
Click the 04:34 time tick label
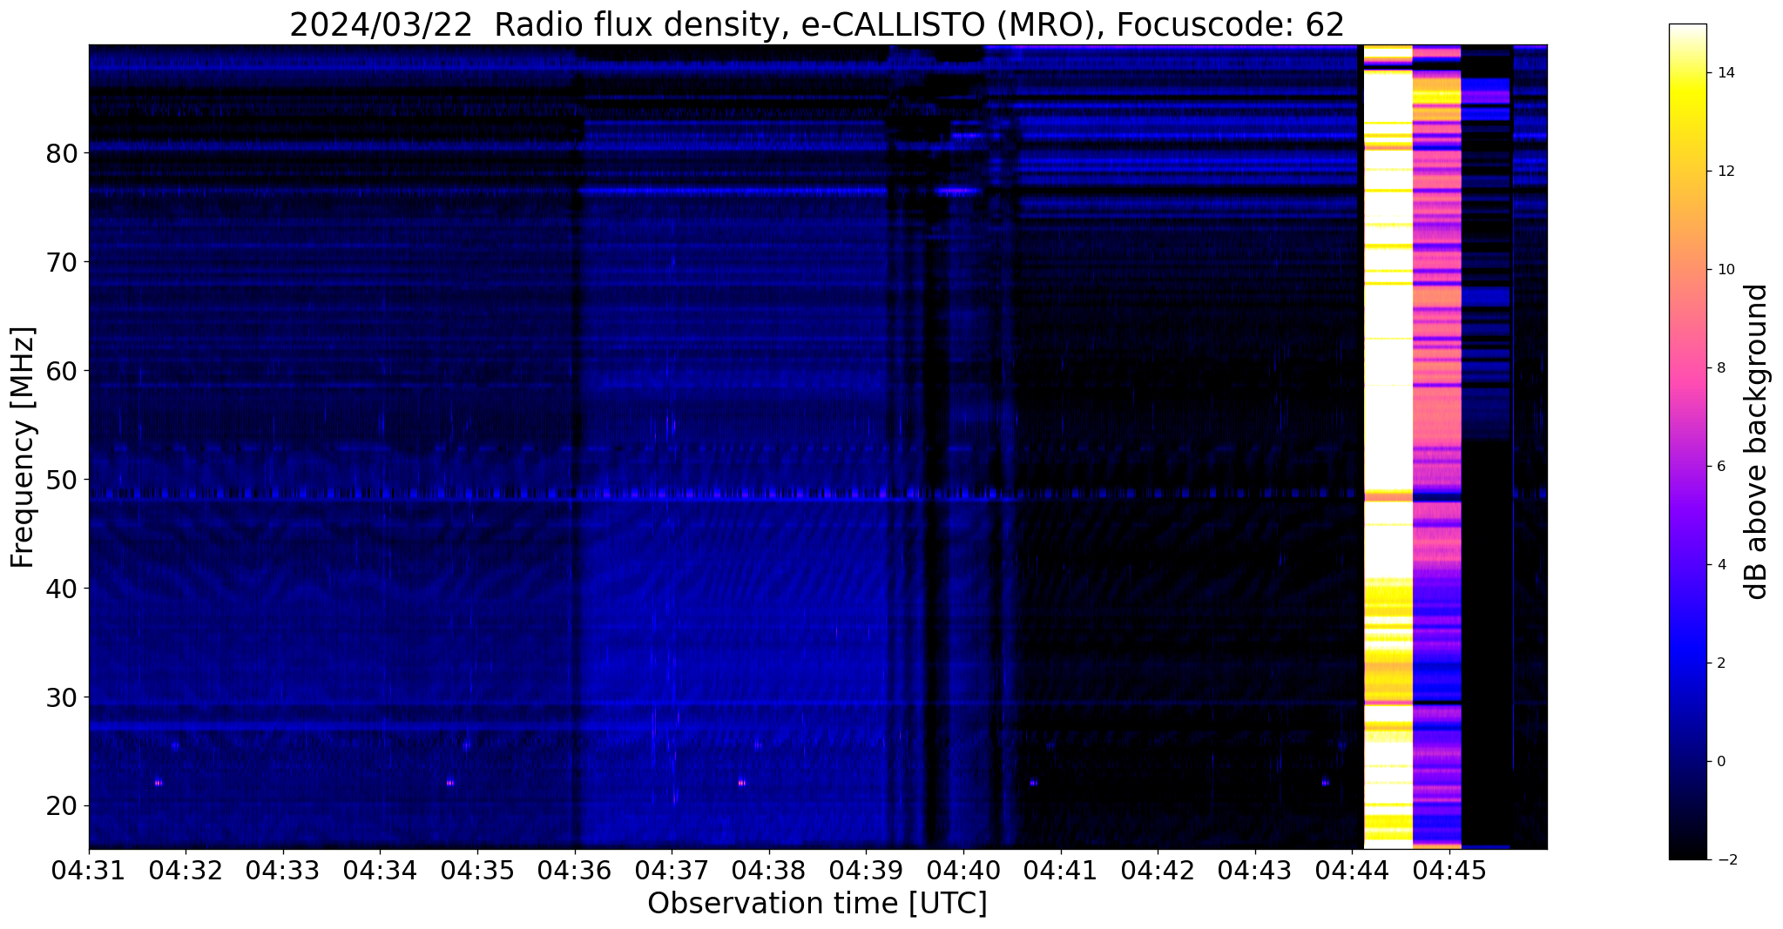pos(380,869)
